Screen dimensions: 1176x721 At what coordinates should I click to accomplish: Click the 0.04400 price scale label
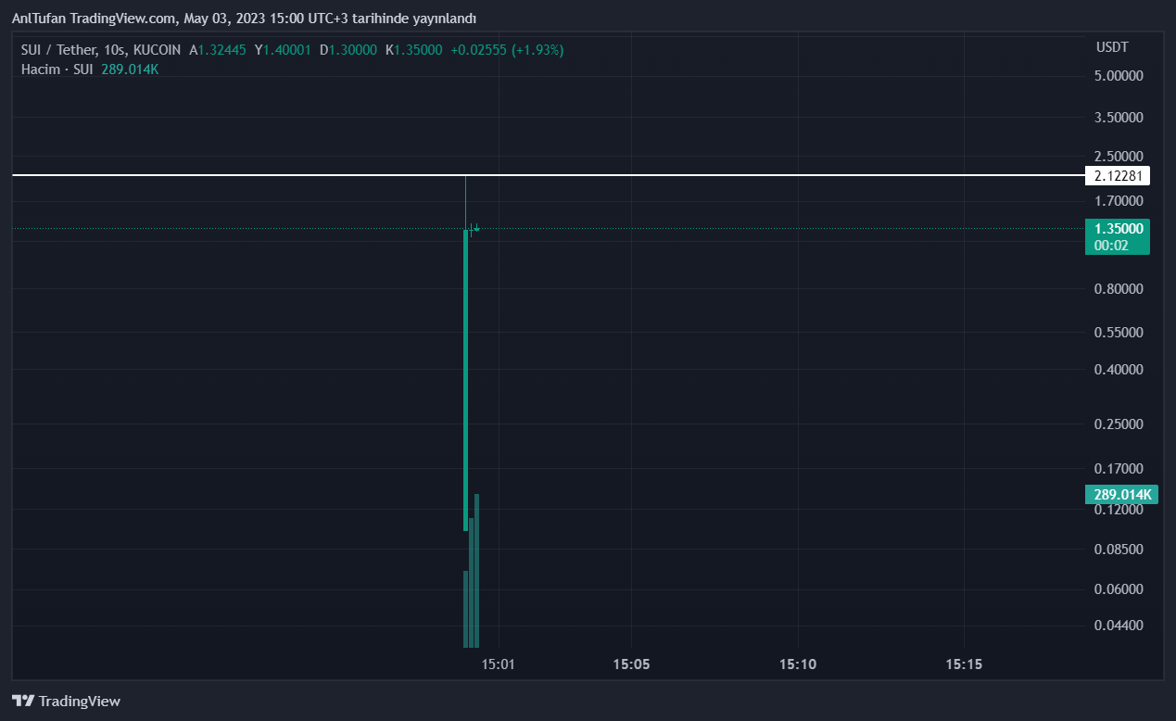click(x=1118, y=626)
